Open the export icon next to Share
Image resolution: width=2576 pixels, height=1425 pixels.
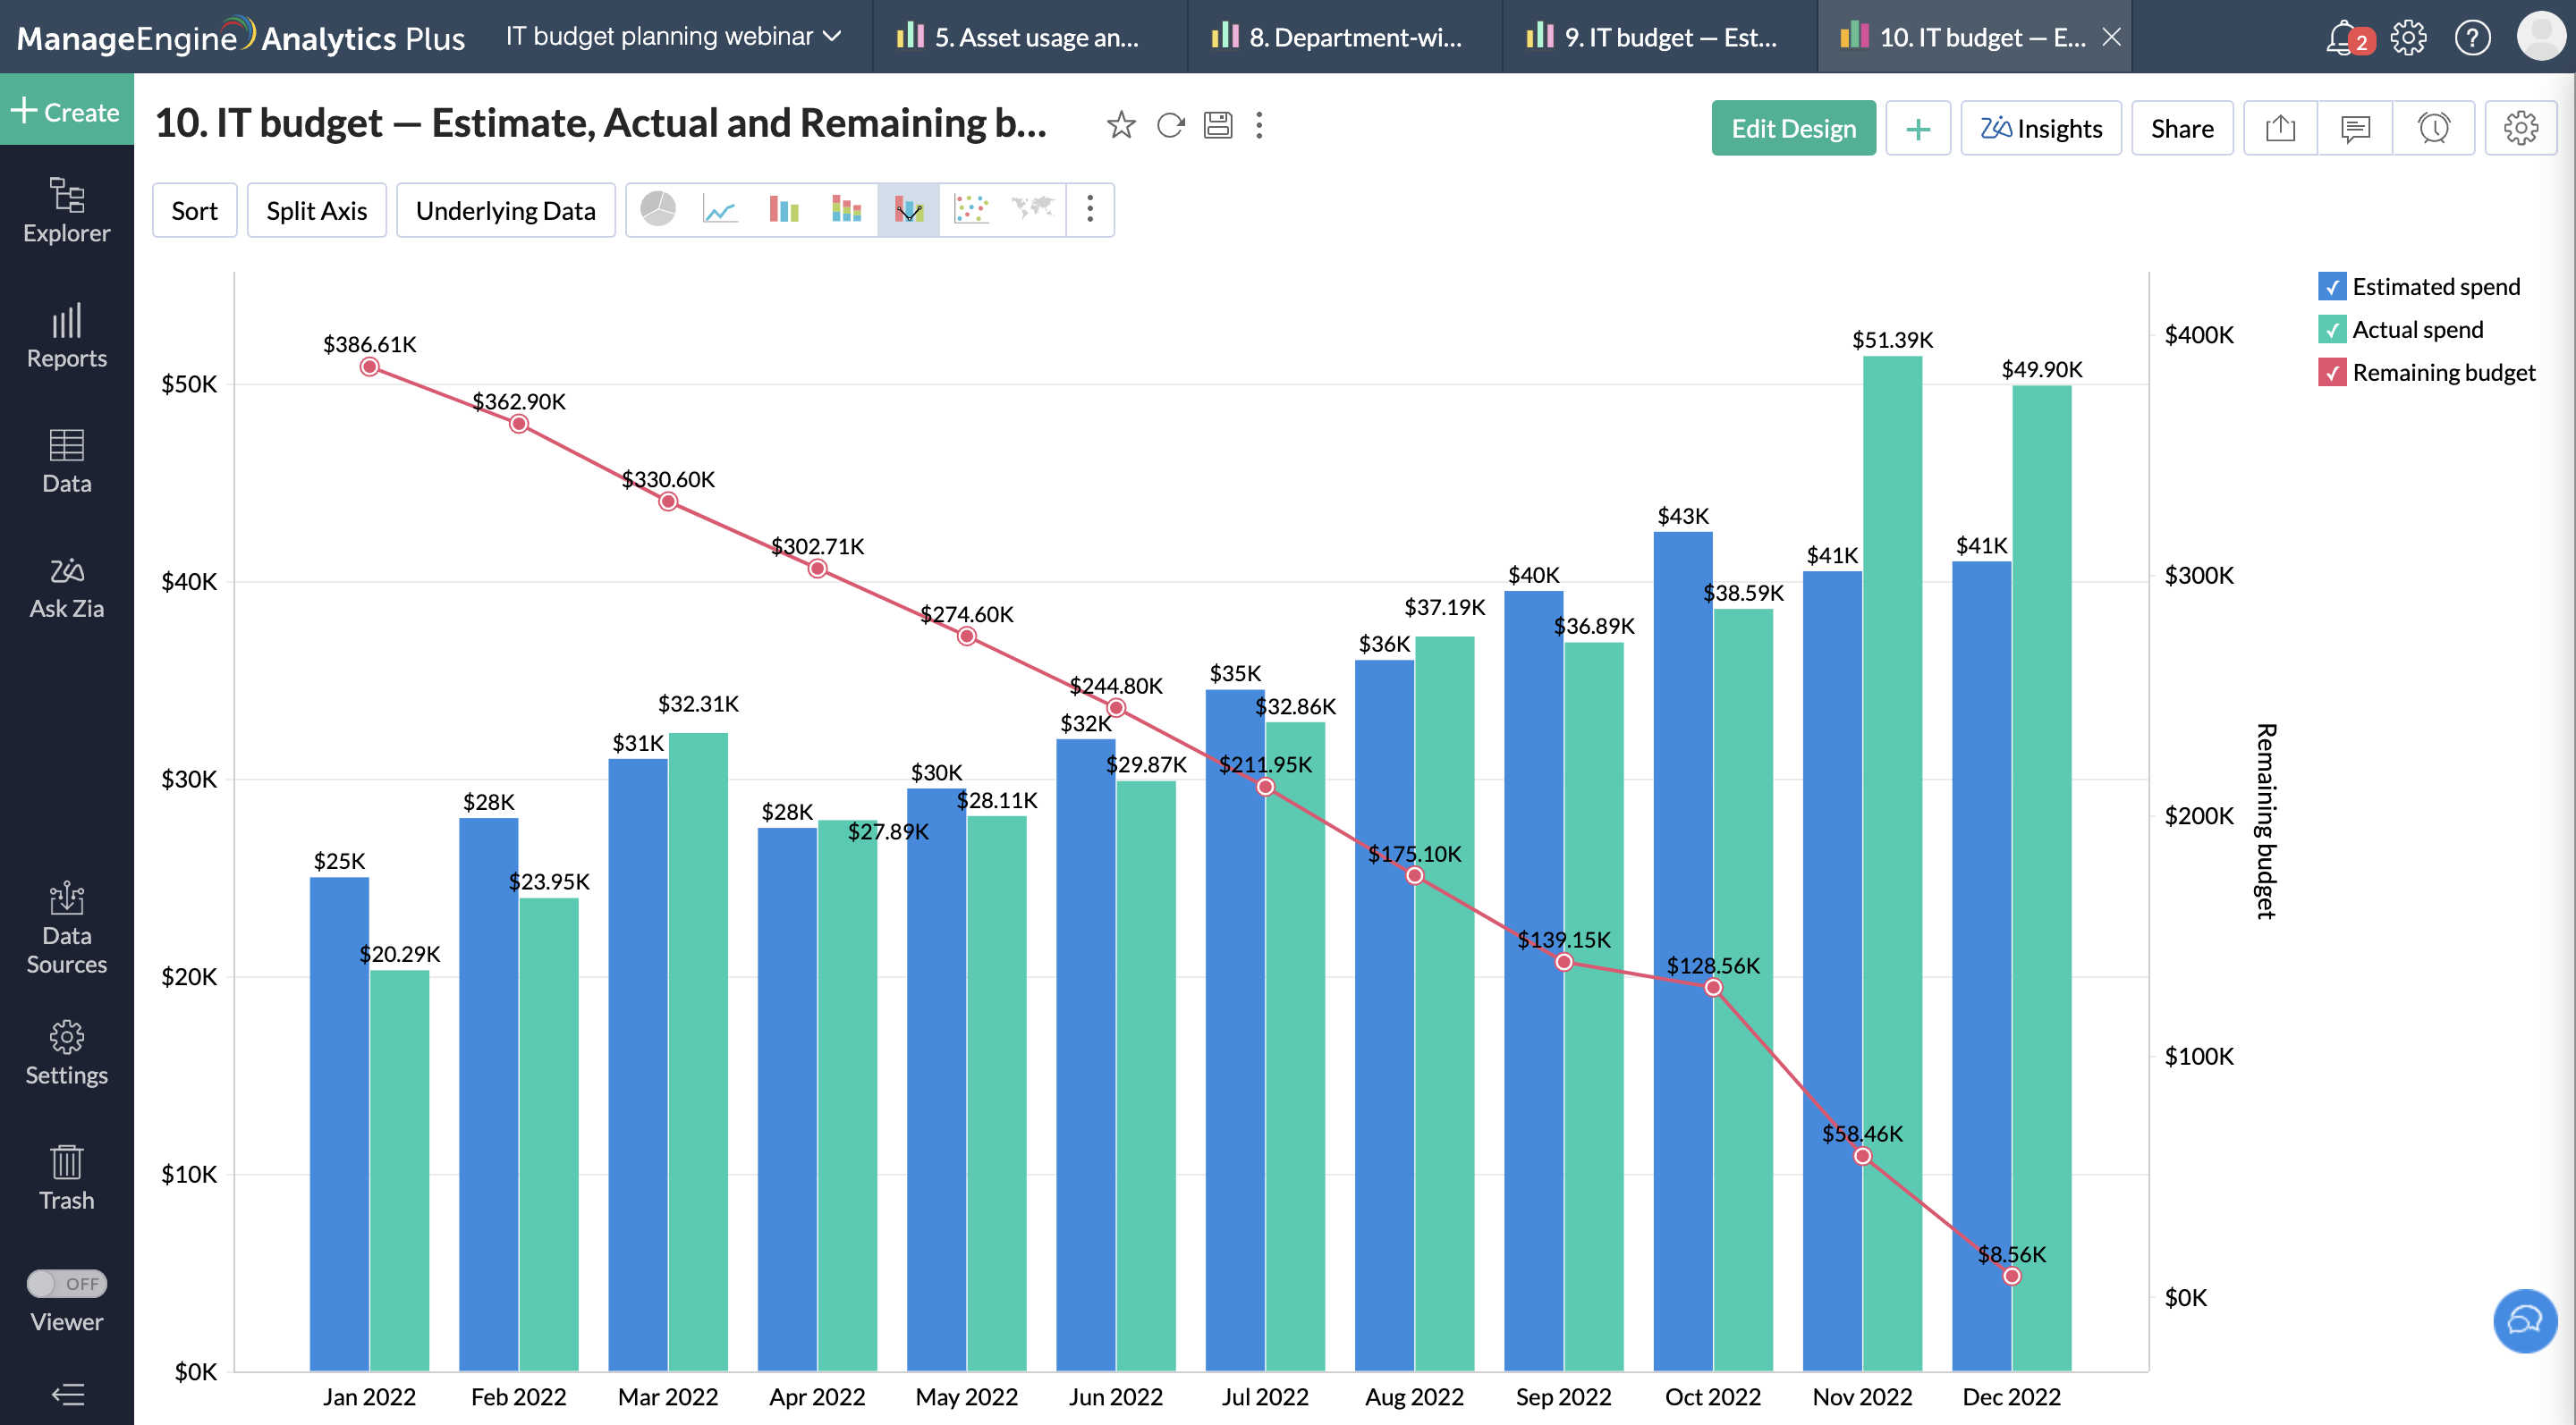point(2280,128)
